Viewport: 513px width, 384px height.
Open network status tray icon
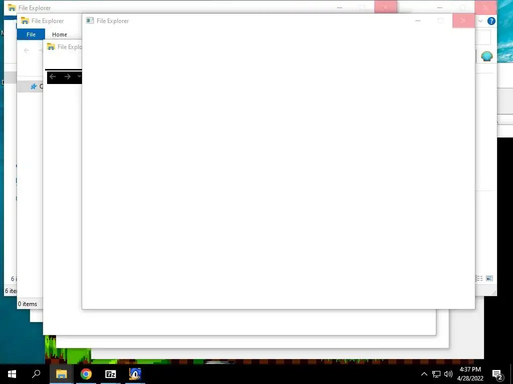coord(436,374)
